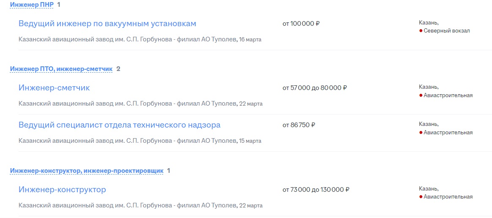
Task: Open employer name under Инженер-конструктор vacancy
Action: click(x=127, y=205)
